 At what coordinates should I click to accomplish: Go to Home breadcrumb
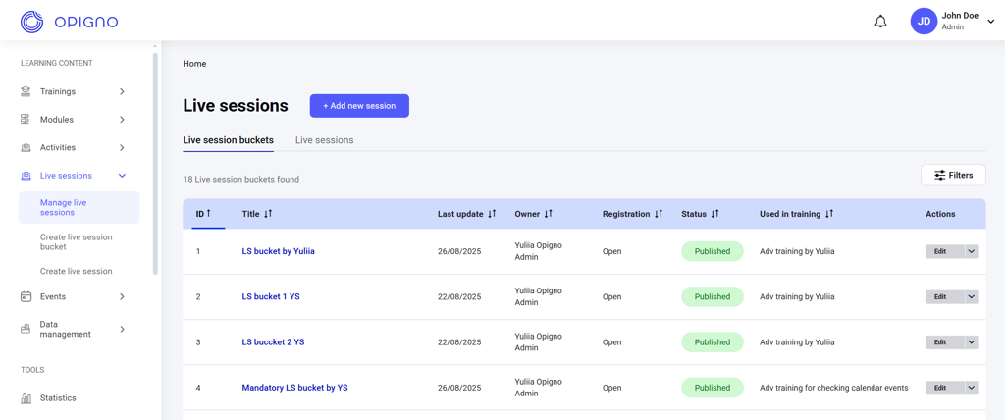pos(194,64)
